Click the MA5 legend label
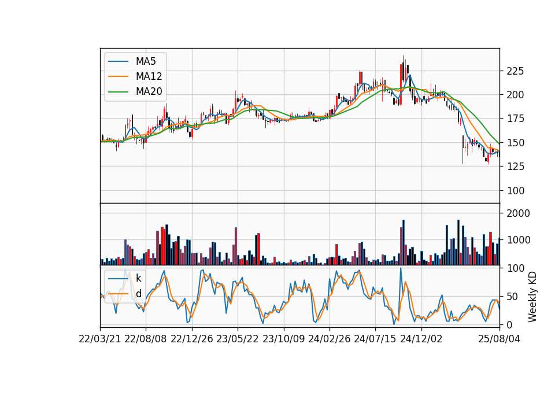Screen dimensions: 555x399 [146, 61]
